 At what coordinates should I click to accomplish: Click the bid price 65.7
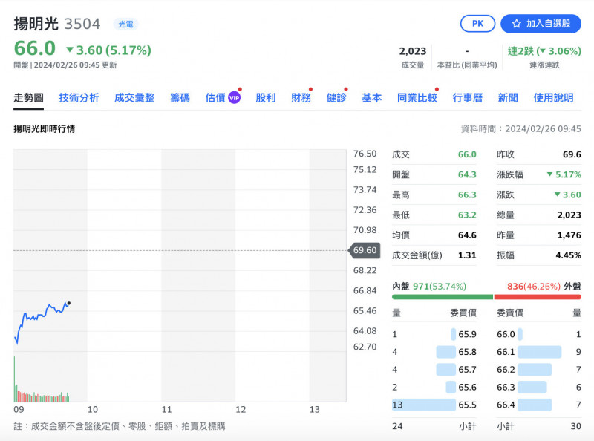(468, 370)
